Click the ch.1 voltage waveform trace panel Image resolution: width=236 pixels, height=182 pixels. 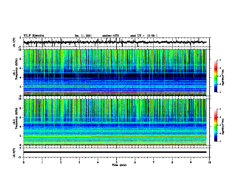click(x=117, y=42)
